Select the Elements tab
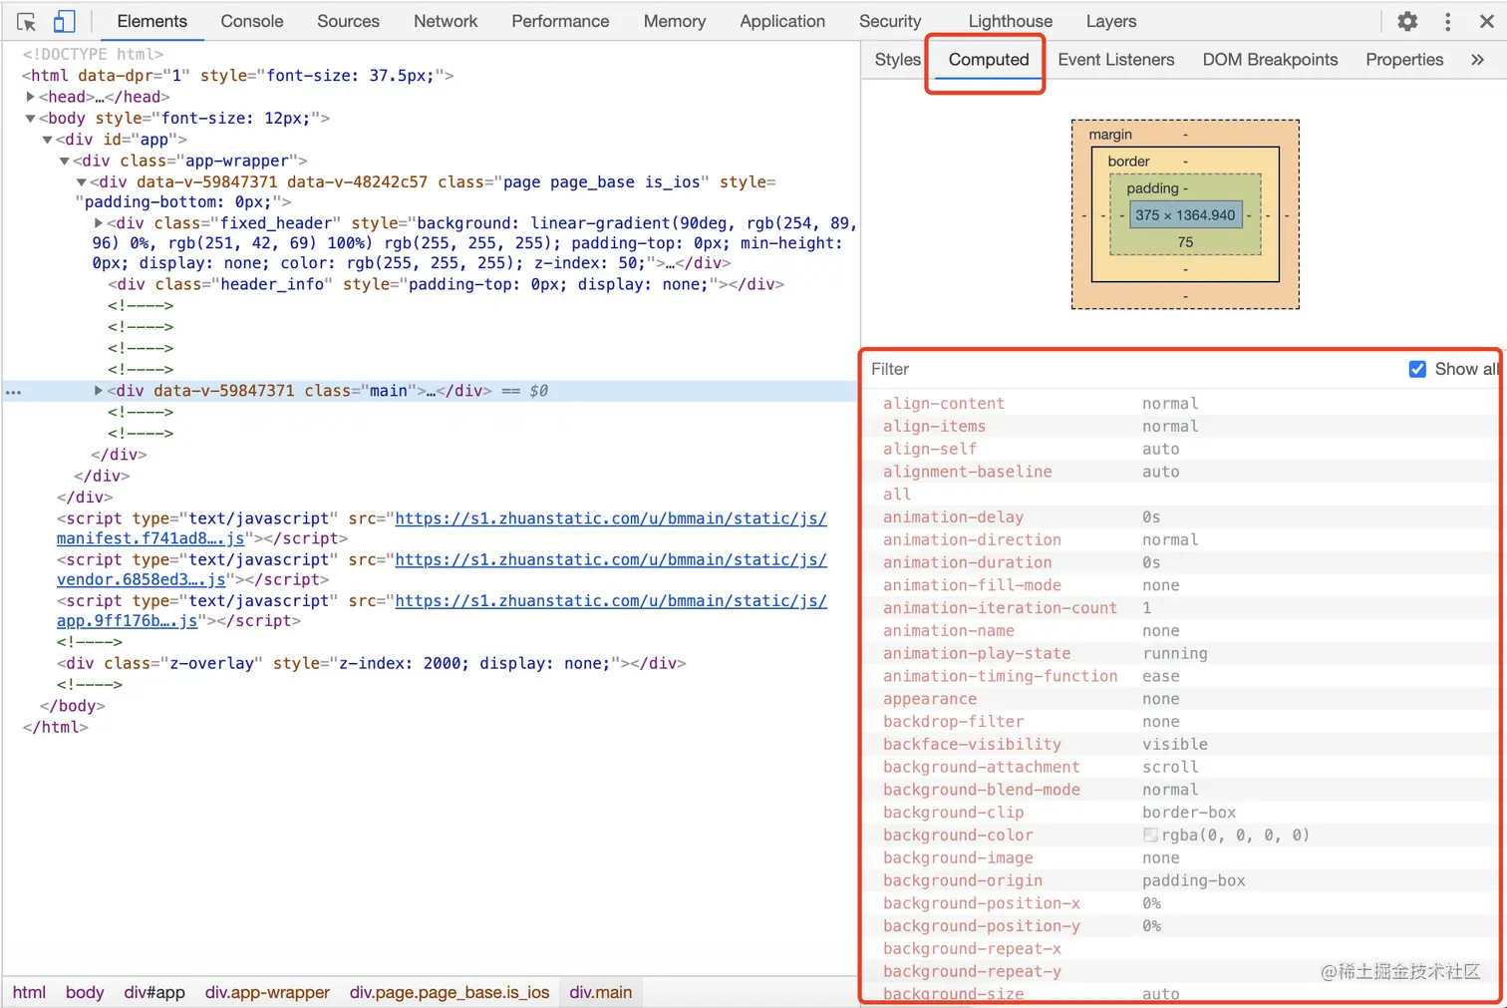This screenshot has width=1507, height=1008. (151, 21)
